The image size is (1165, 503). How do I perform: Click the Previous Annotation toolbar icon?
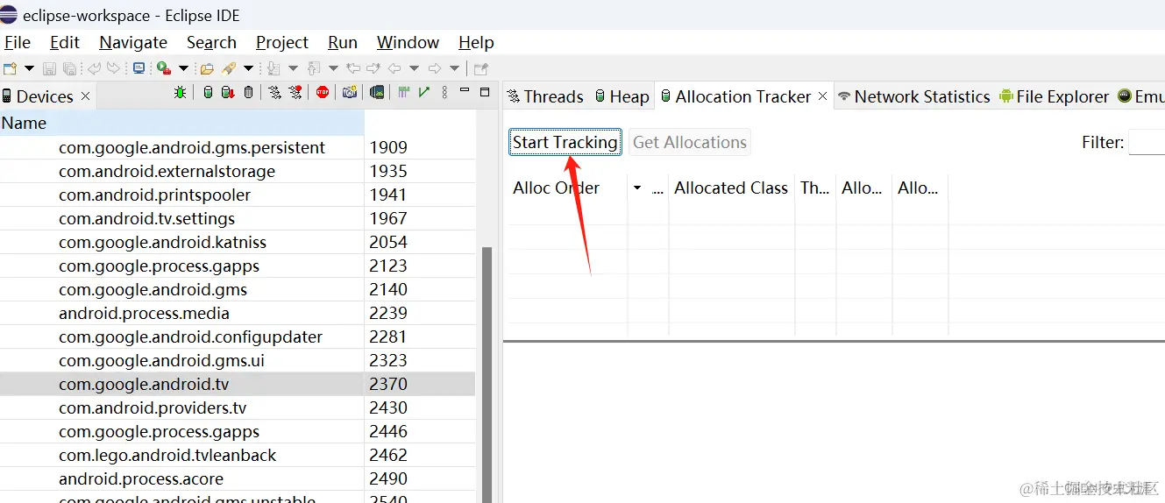click(x=313, y=68)
